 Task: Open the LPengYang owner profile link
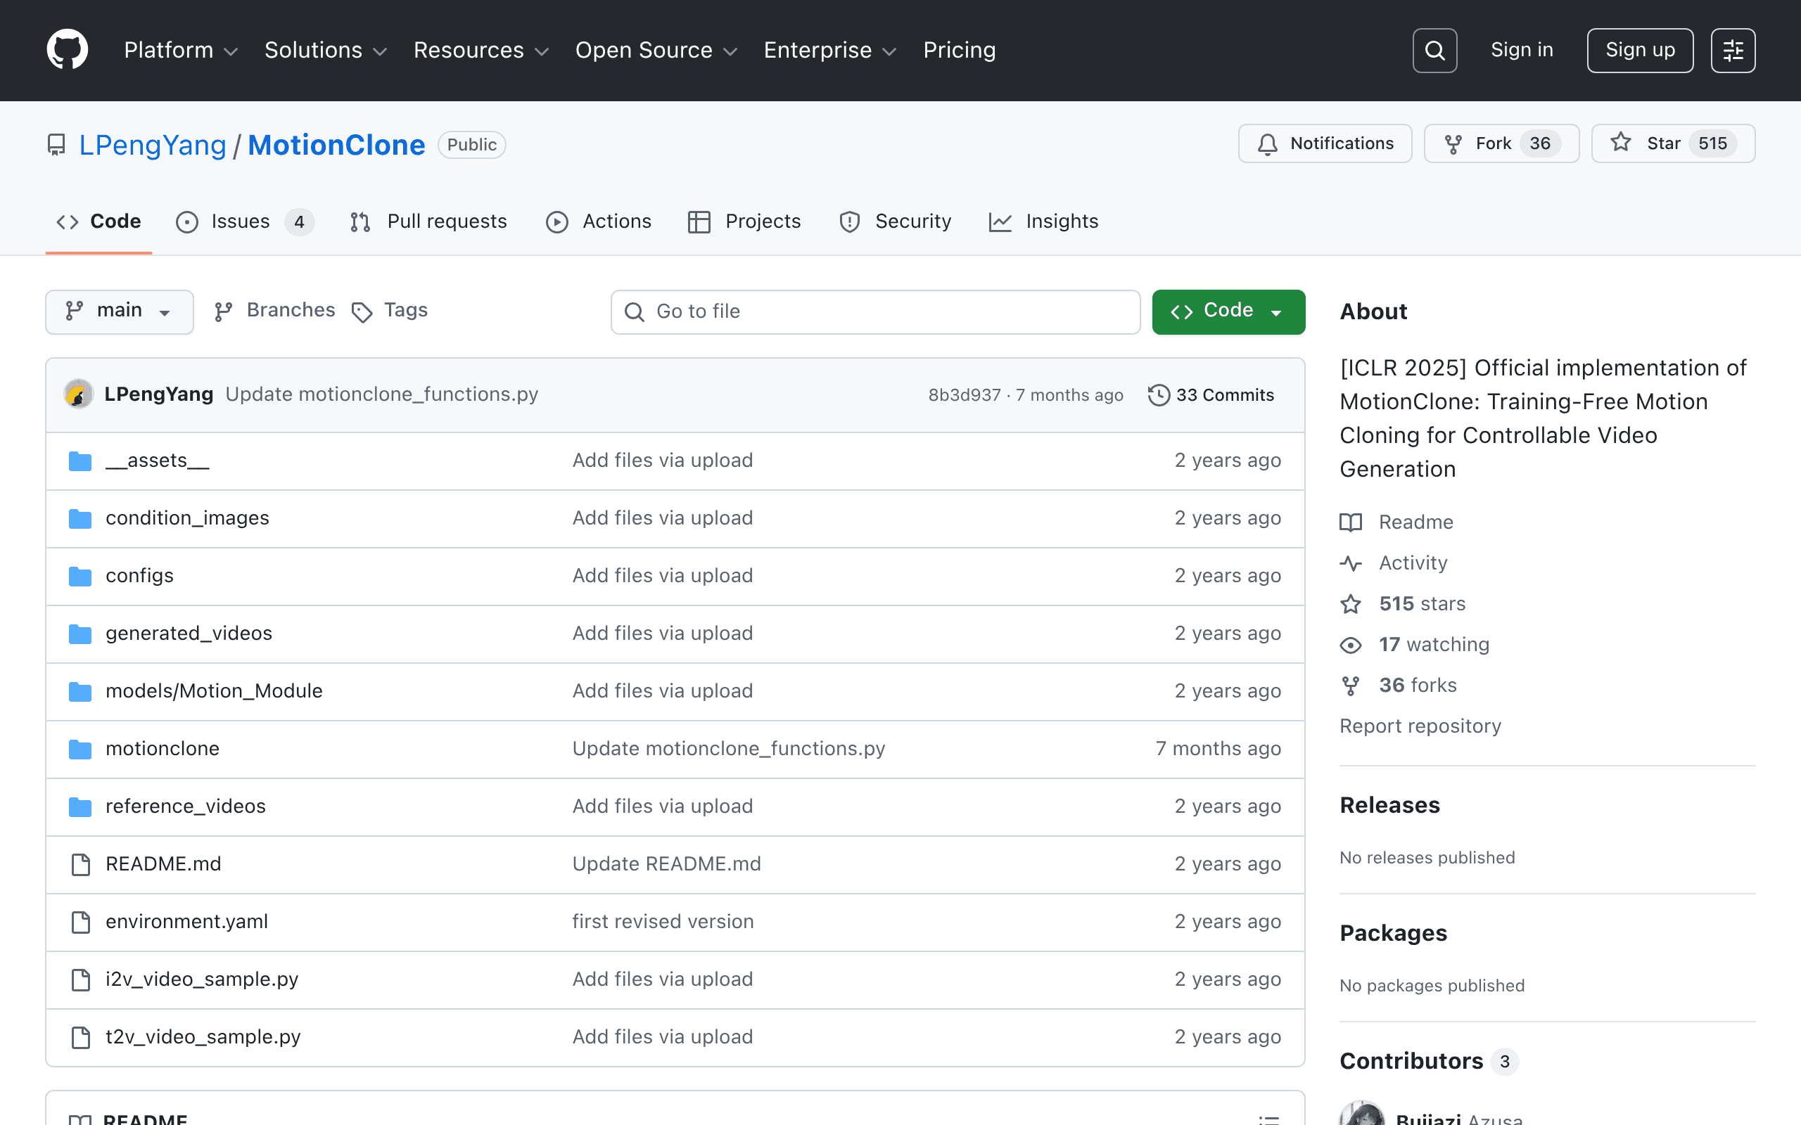(152, 144)
